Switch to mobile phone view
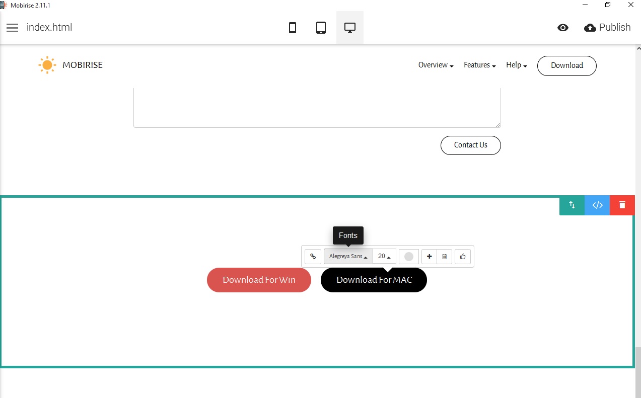Screen dimensions: 641x398 tap(293, 28)
